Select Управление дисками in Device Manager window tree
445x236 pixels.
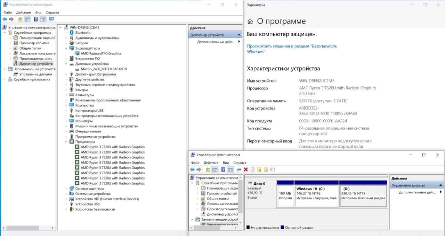click(36, 74)
